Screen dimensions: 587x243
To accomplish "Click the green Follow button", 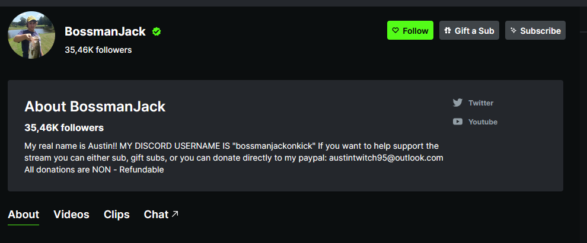I will 410,31.
